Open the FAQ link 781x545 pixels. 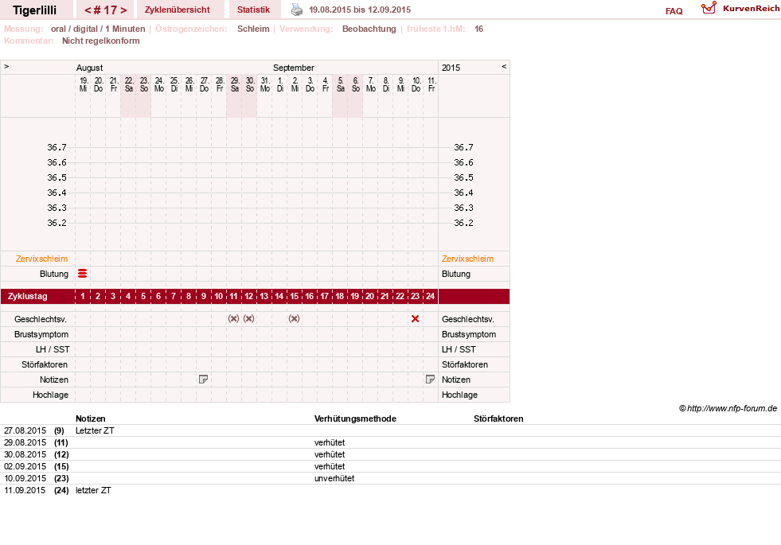pyautogui.click(x=674, y=11)
